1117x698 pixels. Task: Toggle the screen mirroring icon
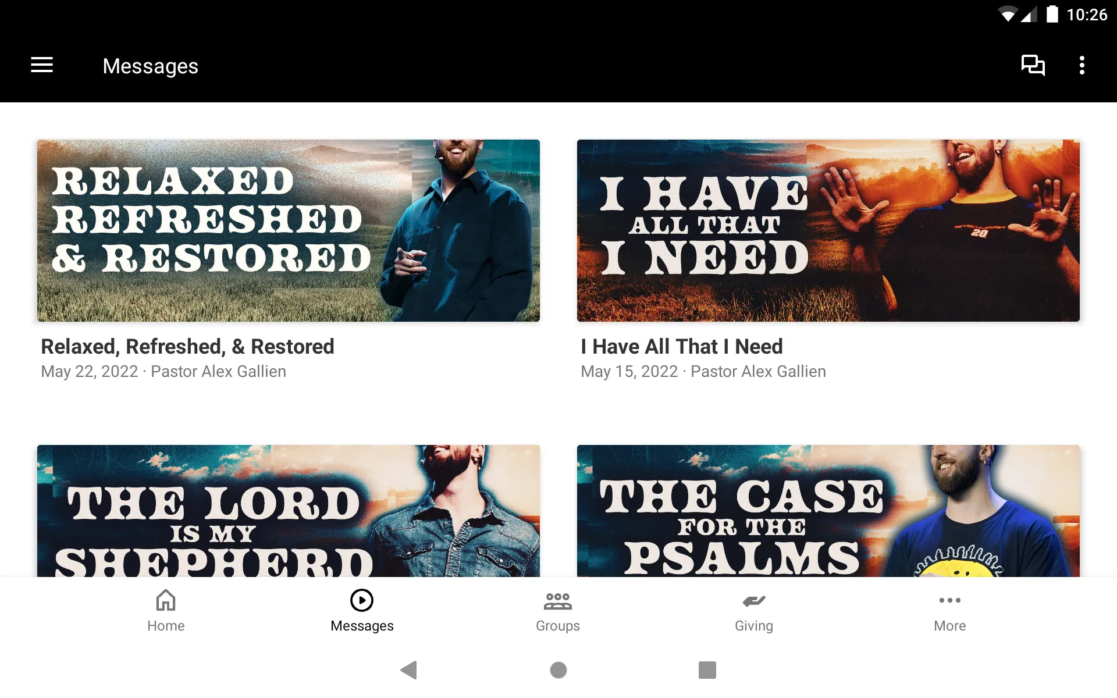click(1033, 66)
